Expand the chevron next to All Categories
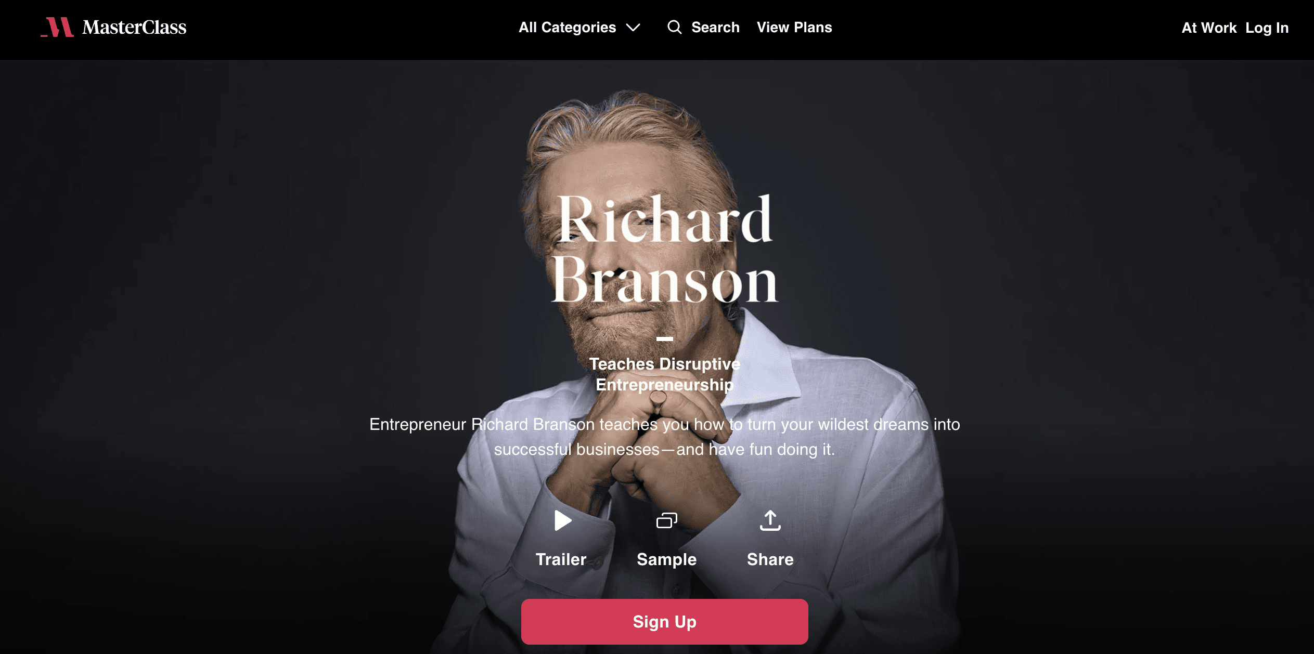The image size is (1314, 654). pyautogui.click(x=633, y=28)
